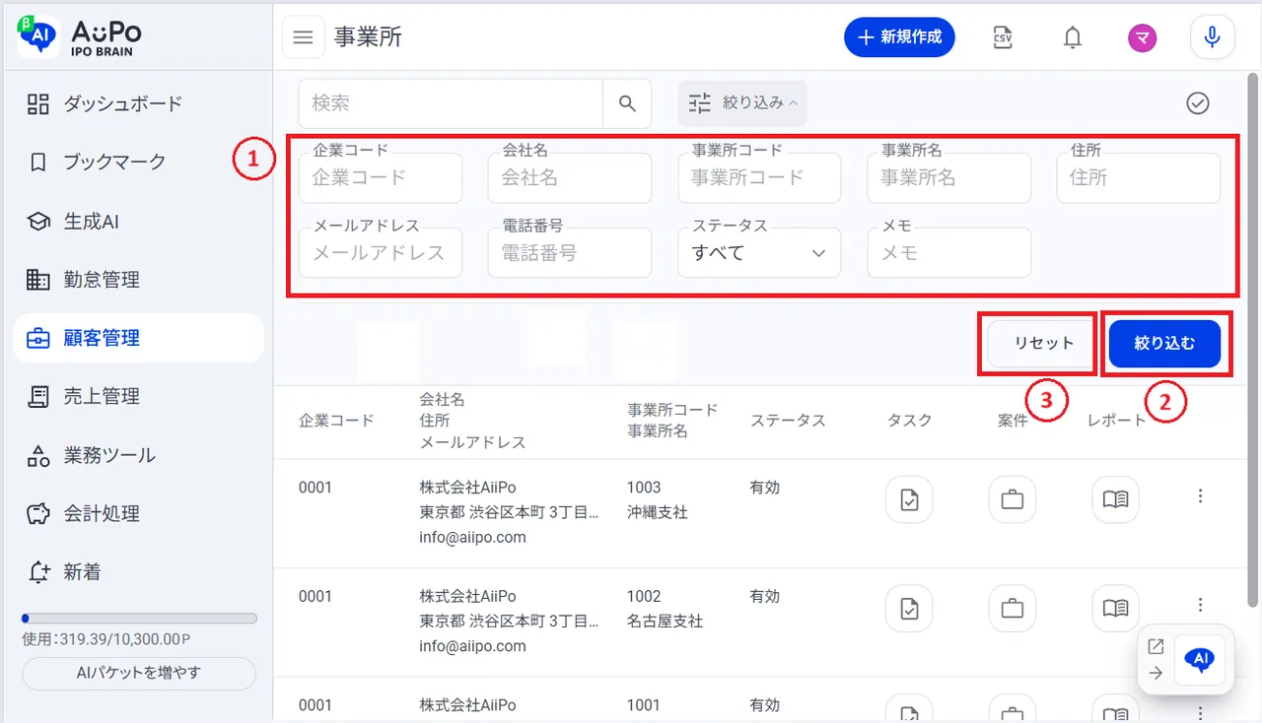Focus the 企業コード filter field
Screen dimensions: 1262x723
[x=381, y=178]
